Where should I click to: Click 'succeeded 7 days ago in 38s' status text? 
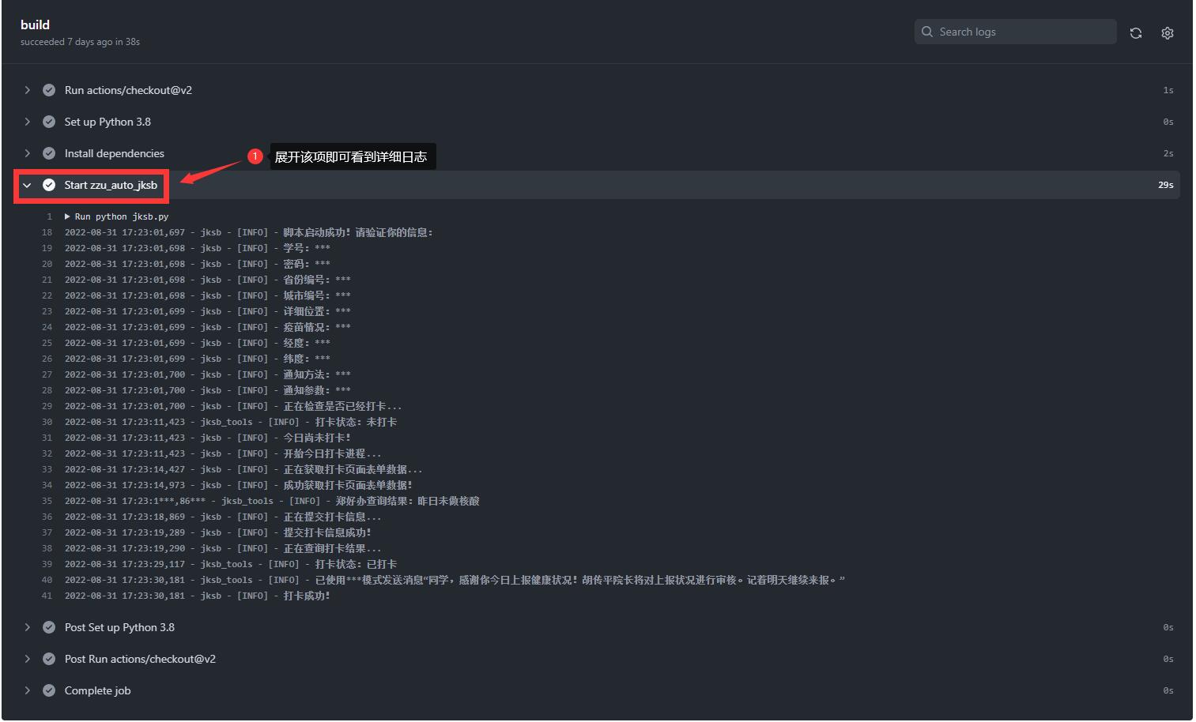80,42
